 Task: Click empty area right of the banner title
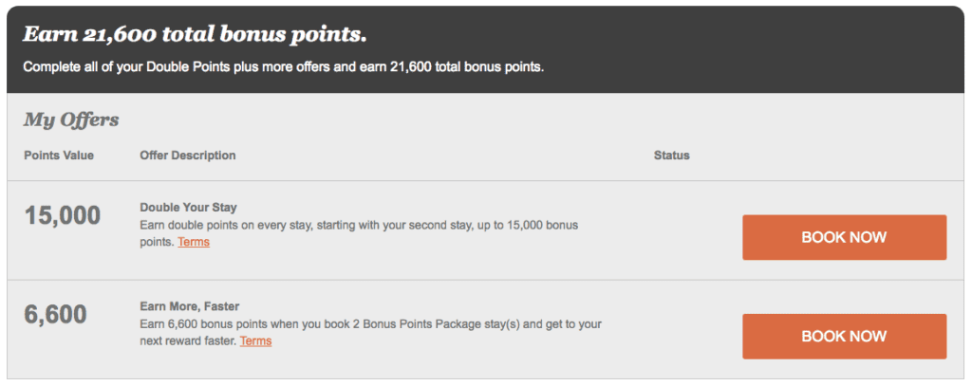[664, 35]
